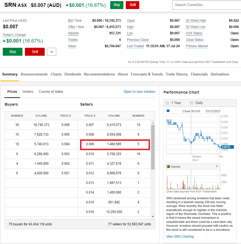The height and width of the screenshot is (244, 241).
Task: Click the 52 Week Low label
Action: 195,27
